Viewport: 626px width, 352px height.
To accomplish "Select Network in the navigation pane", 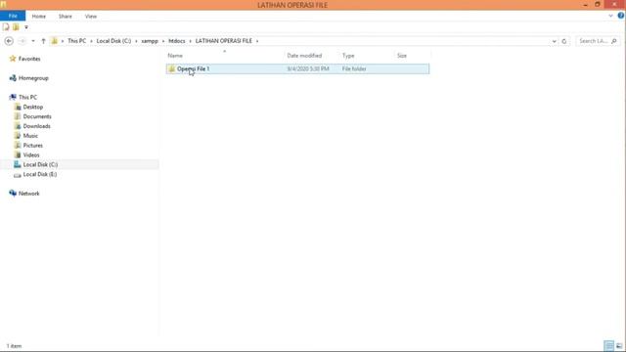I will [28, 194].
